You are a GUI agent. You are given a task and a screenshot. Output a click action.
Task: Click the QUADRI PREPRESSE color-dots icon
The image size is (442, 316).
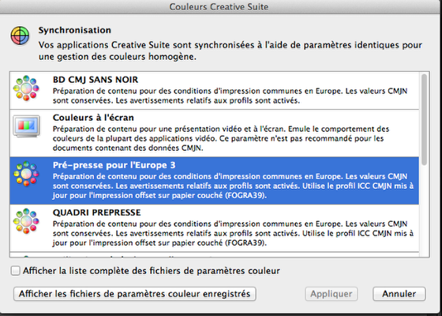click(x=26, y=221)
